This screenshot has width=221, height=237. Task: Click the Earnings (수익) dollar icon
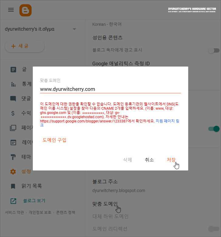coord(13,113)
